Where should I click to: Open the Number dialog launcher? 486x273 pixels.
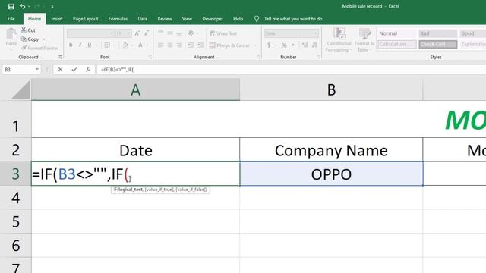coord(319,58)
